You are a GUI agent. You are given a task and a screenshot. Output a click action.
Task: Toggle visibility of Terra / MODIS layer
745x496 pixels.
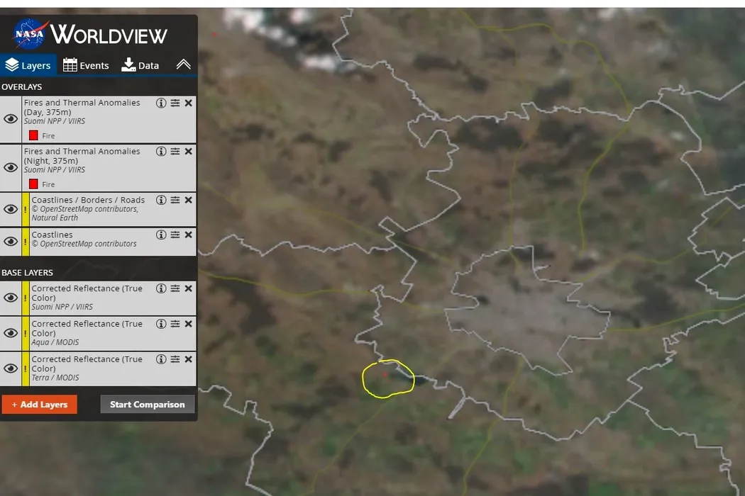(x=11, y=368)
